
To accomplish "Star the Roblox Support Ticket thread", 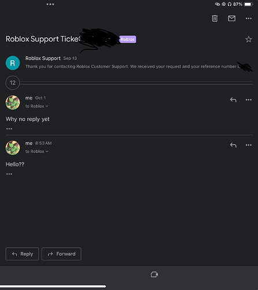I will 249,39.
